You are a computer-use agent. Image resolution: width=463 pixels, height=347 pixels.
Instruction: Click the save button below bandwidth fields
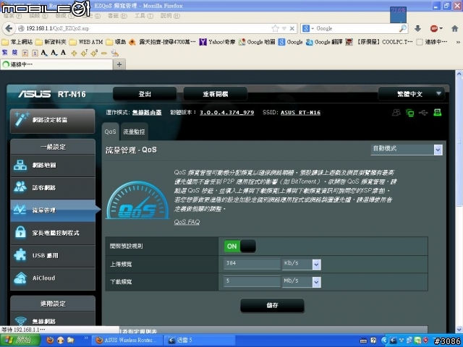click(x=272, y=305)
